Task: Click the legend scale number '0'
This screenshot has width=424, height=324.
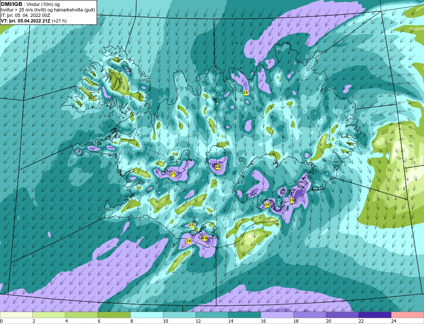Action: (x=1, y=321)
